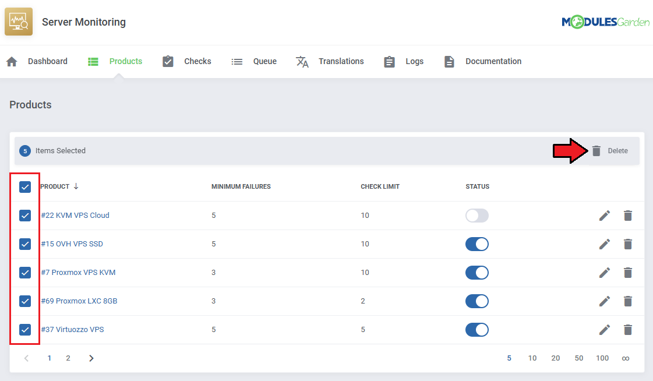Show 5 items per page
The width and height of the screenshot is (653, 381).
click(x=509, y=358)
